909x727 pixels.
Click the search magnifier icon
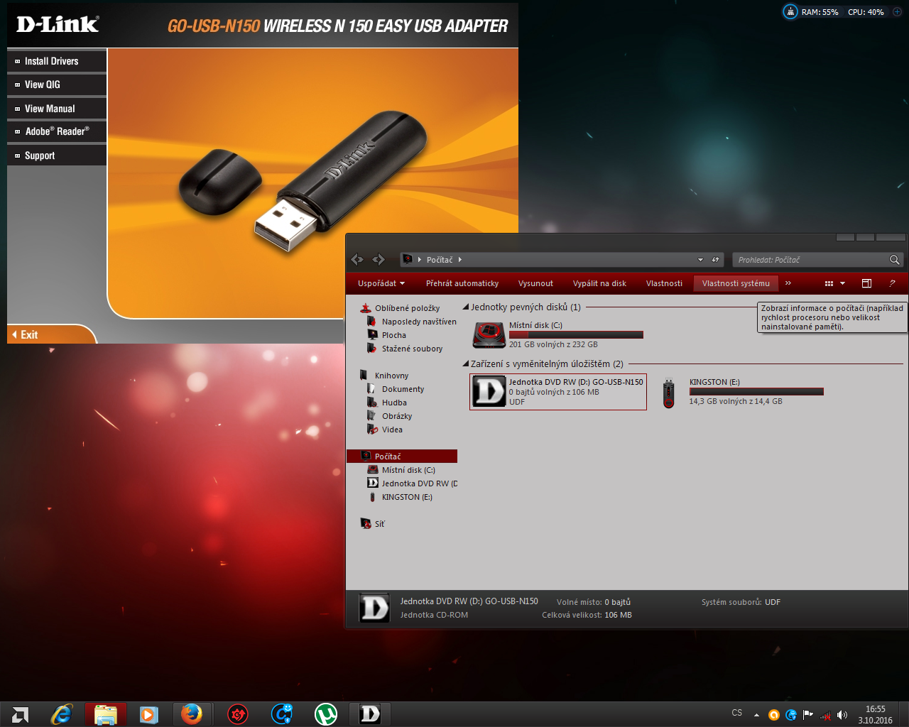tap(895, 260)
